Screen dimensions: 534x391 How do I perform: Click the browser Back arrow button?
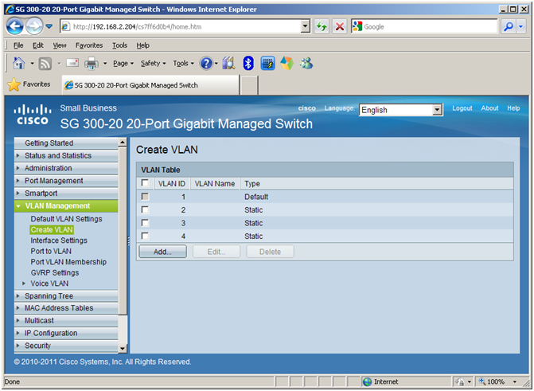coord(15,26)
